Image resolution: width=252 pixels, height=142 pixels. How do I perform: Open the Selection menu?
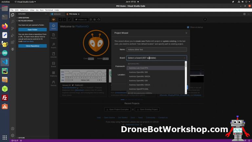[24, 10]
